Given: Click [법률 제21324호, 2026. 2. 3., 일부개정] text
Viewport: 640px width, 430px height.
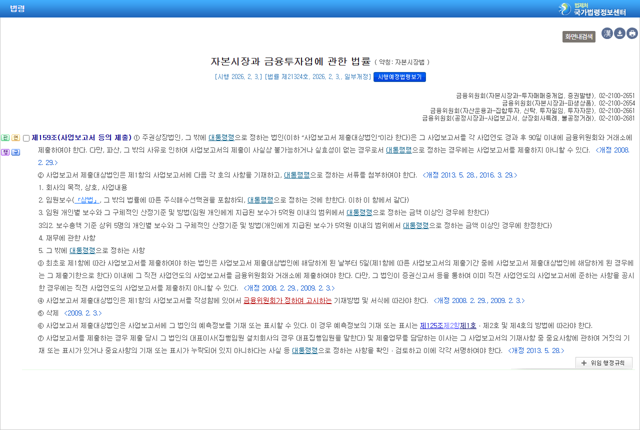Looking at the screenshot, I should coord(317,77).
